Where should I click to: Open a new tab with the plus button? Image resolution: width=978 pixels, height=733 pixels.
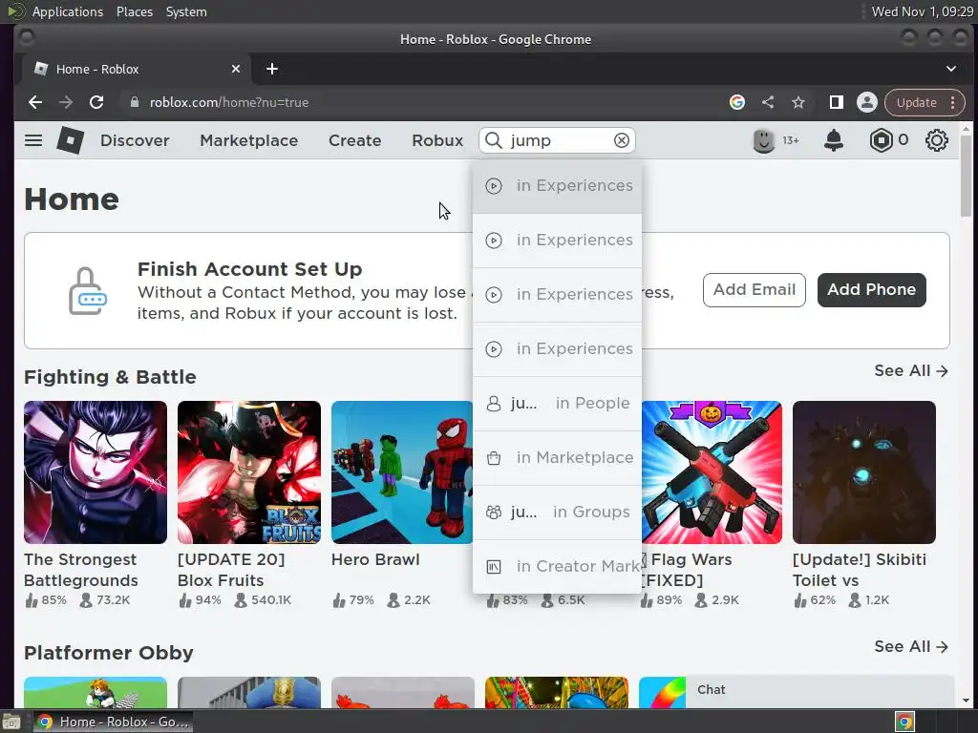point(272,69)
